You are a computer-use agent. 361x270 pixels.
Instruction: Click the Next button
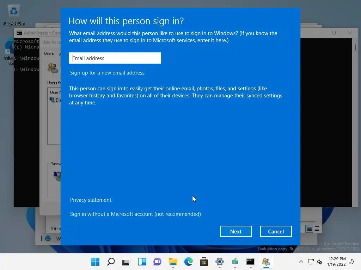236,231
